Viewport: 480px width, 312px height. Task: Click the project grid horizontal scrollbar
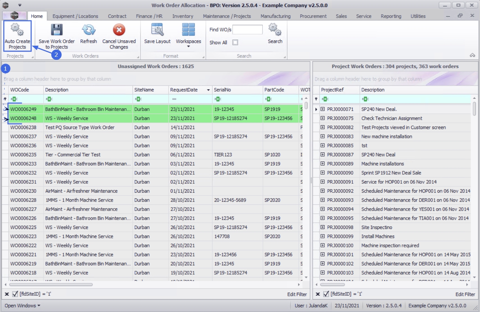coord(333,285)
